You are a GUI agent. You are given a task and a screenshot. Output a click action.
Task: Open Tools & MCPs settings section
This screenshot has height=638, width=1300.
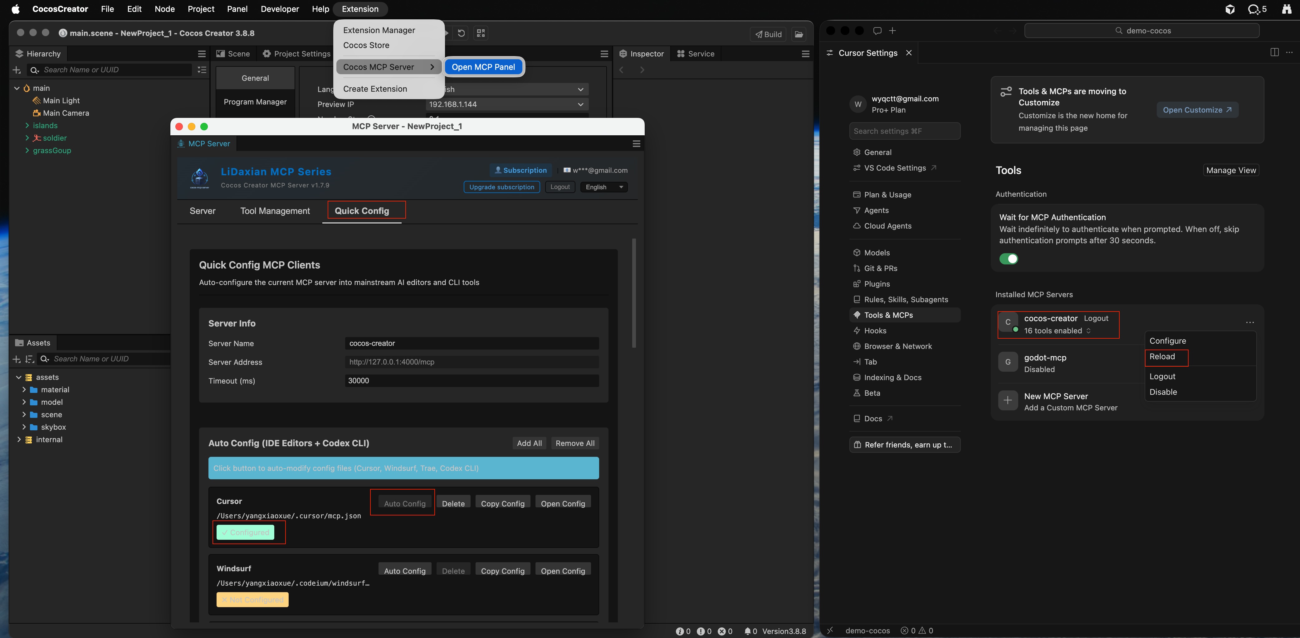click(904, 315)
